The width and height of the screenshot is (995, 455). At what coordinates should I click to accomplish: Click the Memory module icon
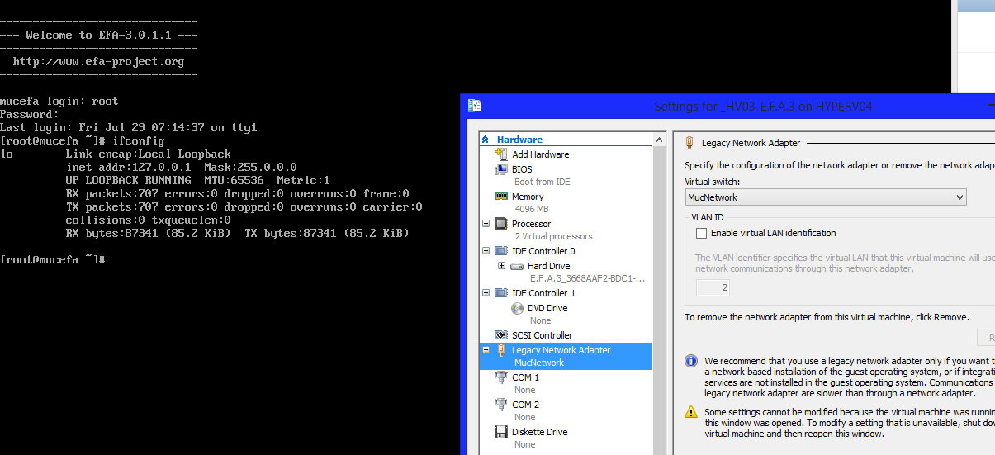click(500, 197)
